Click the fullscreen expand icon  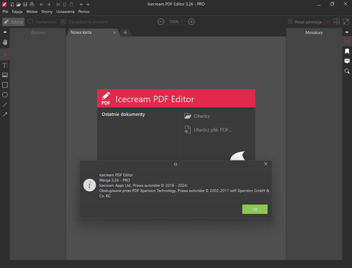(346, 22)
